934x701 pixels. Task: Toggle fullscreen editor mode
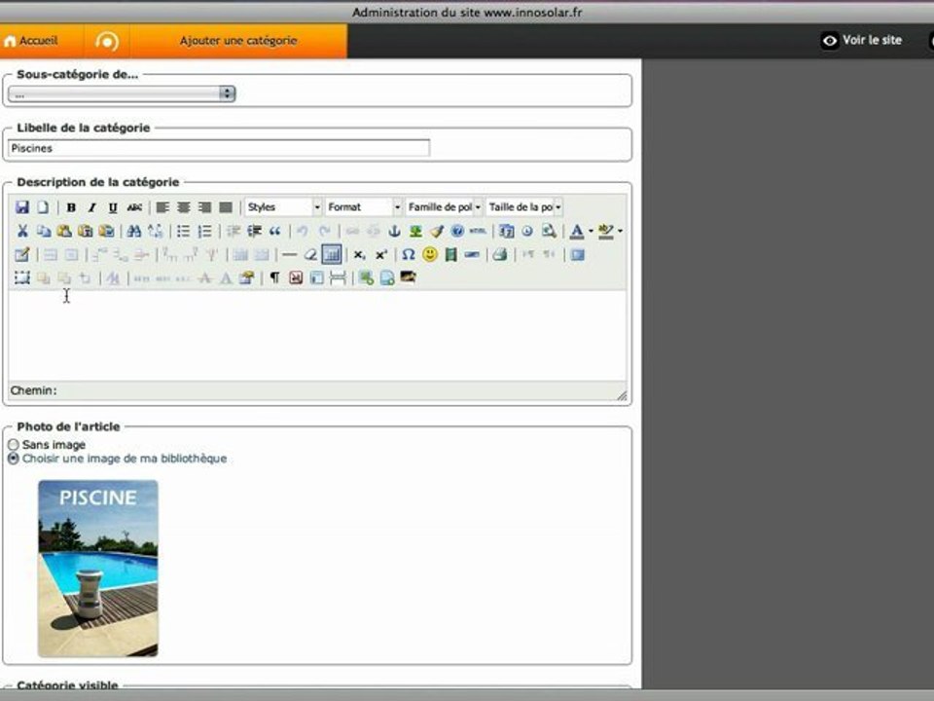tap(577, 254)
